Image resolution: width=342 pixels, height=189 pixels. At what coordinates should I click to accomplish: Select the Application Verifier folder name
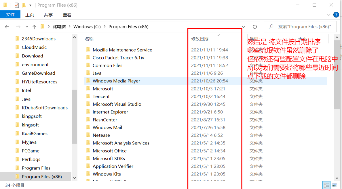click(x=113, y=166)
